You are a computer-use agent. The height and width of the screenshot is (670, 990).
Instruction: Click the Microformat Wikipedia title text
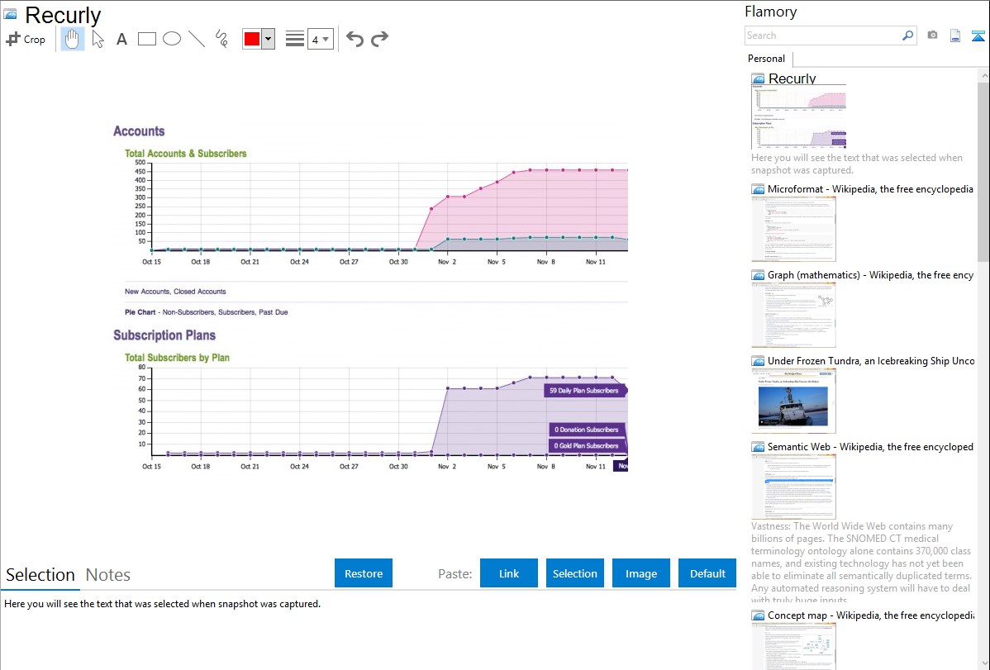point(870,189)
